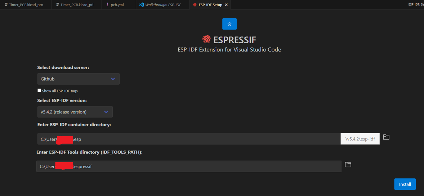Click the VS Code icon on Walkthrough tab
The height and width of the screenshot is (196, 424).
click(x=141, y=5)
